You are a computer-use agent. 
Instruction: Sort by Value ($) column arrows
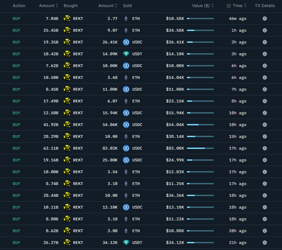coord(213,6)
